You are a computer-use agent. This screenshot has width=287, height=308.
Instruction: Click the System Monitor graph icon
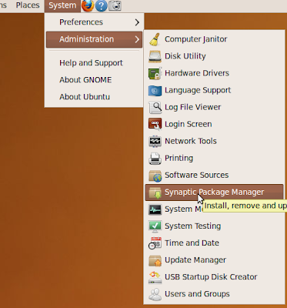click(x=155, y=209)
